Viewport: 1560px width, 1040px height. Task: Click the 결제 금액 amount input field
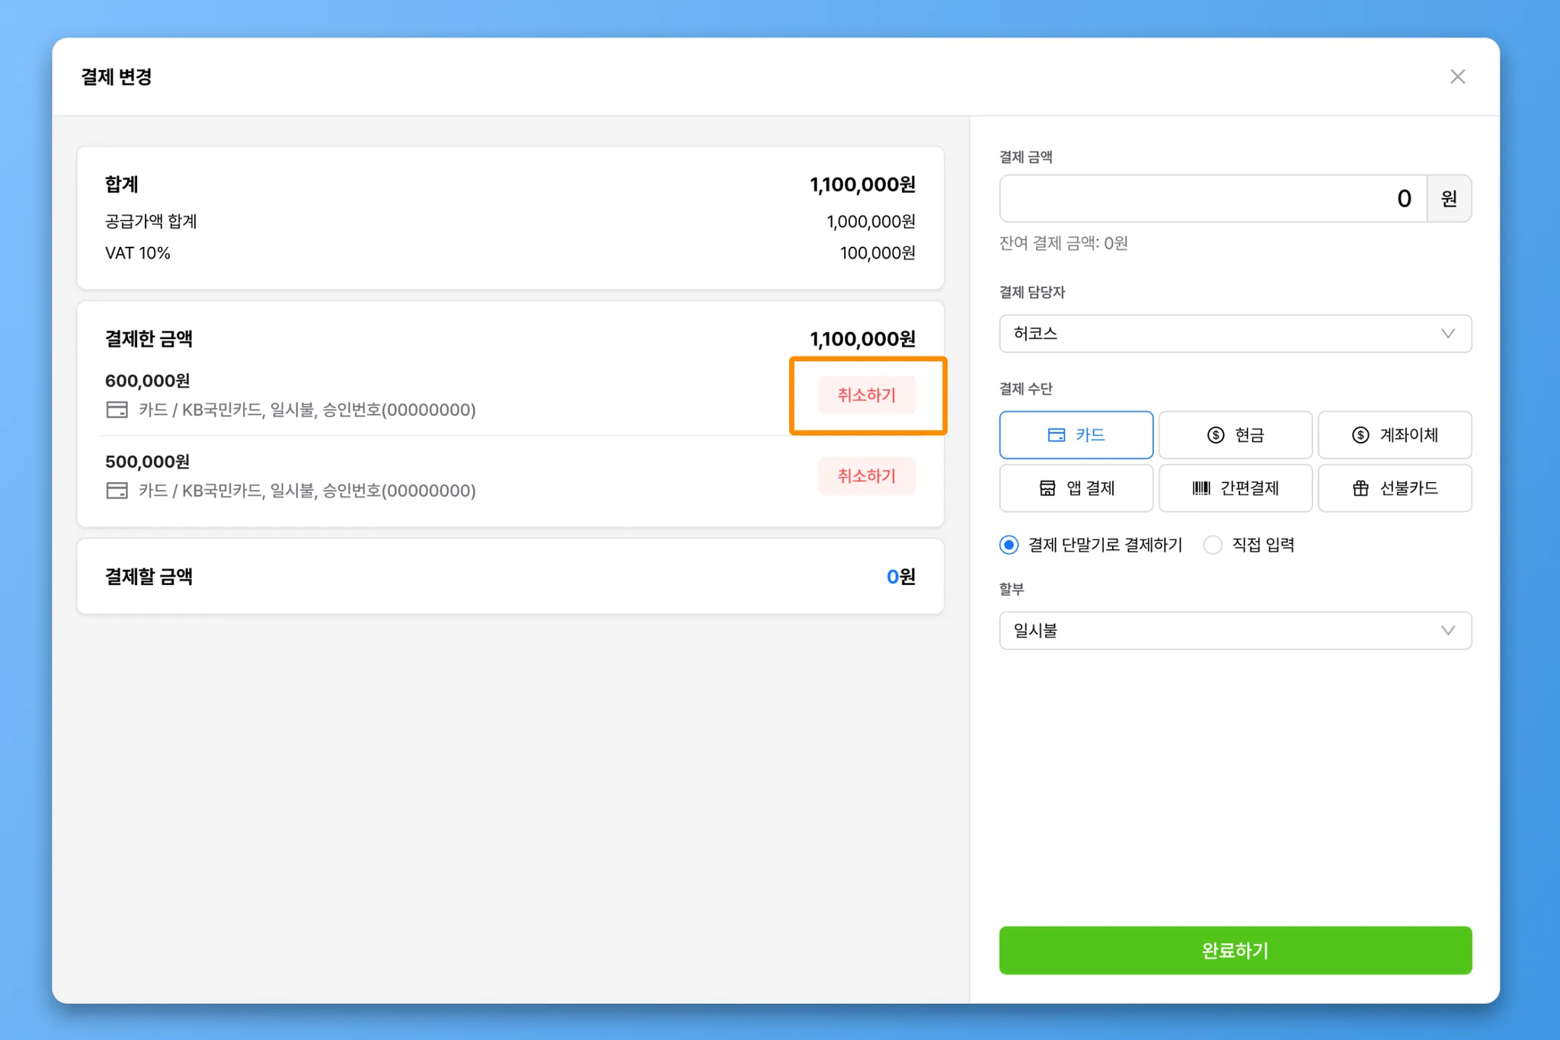(1213, 199)
